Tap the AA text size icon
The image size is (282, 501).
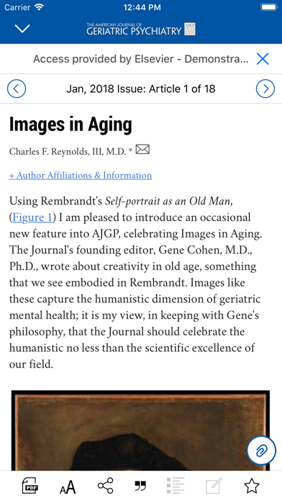pyautogui.click(x=68, y=487)
